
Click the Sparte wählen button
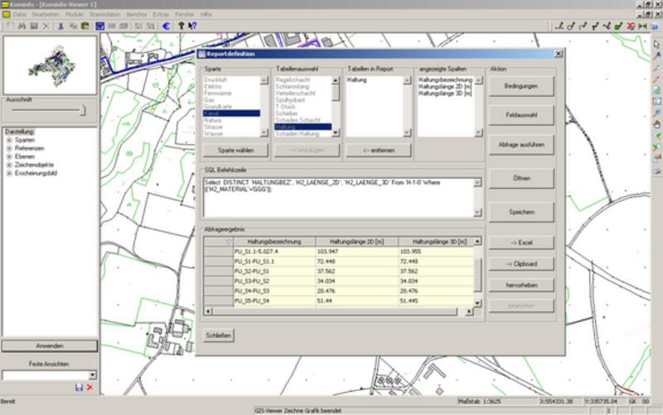[x=235, y=150]
